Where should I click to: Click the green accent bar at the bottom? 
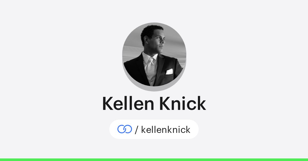(154, 160)
